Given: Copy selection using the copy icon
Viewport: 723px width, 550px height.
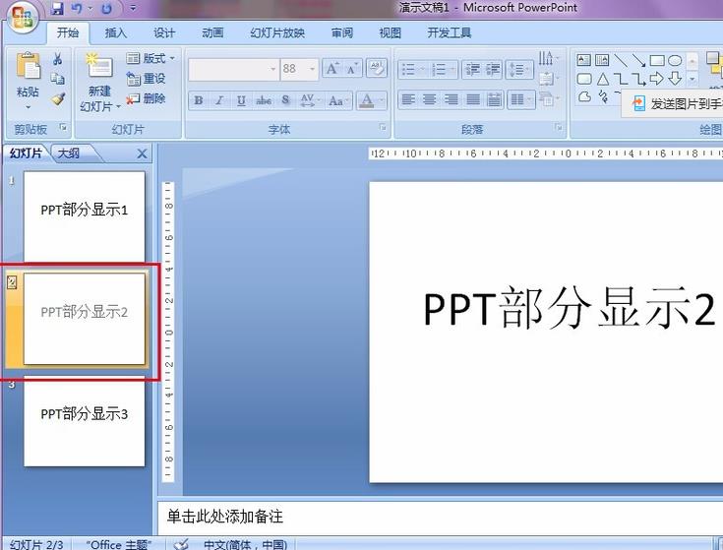Looking at the screenshot, I should pos(58,79).
